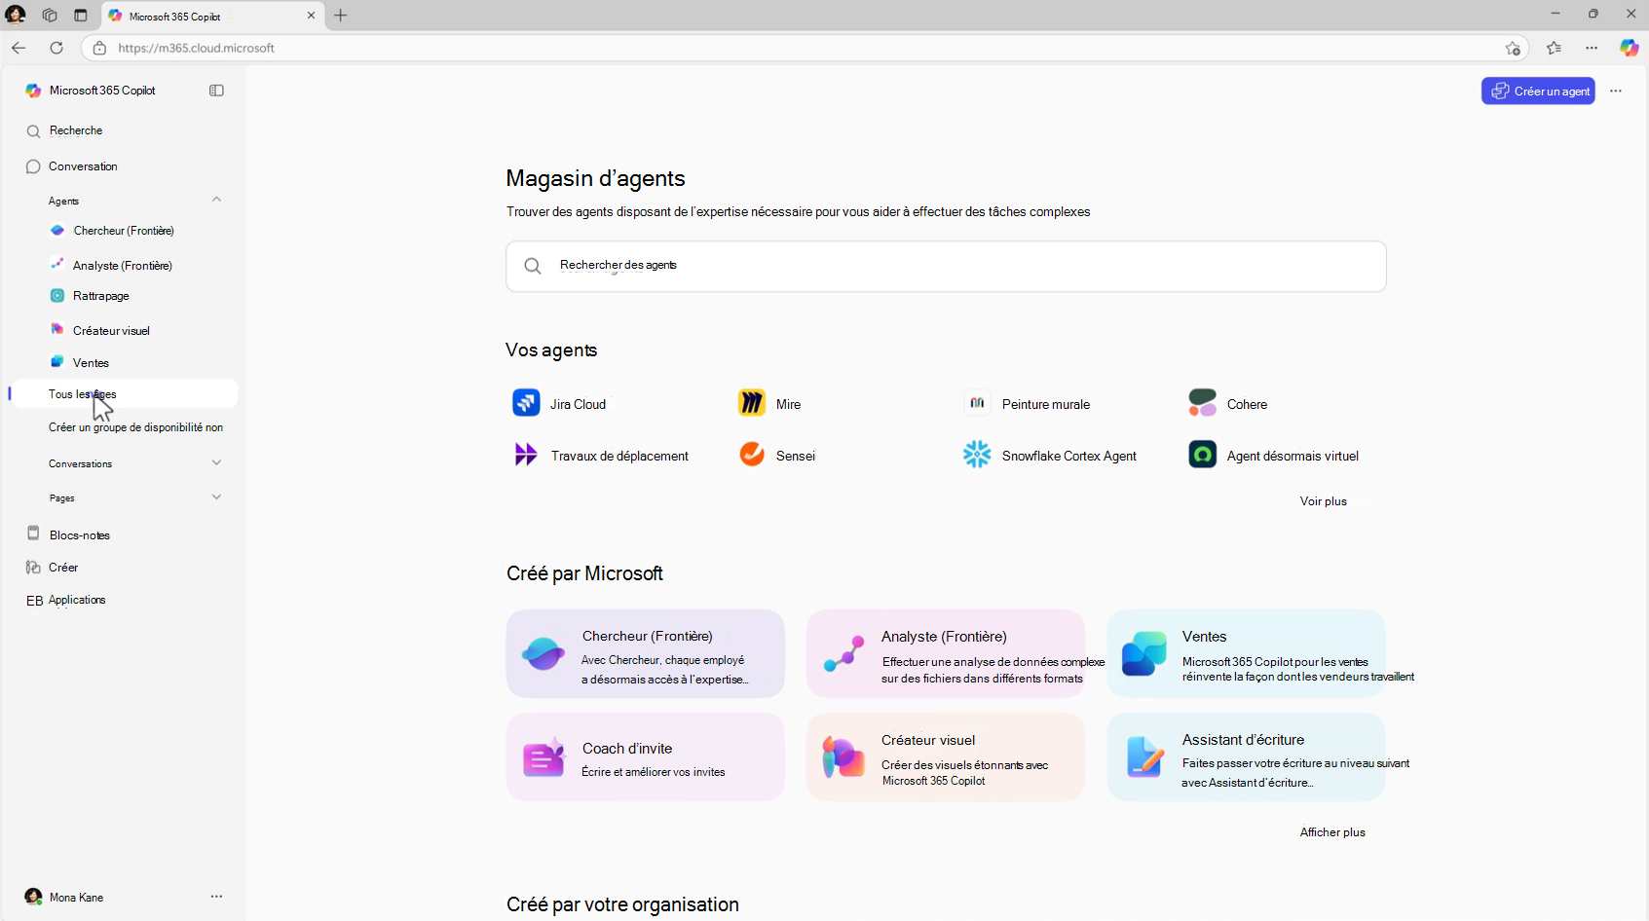Open the Agent désormais virtuel icon
The height and width of the screenshot is (921, 1649).
tap(1203, 454)
